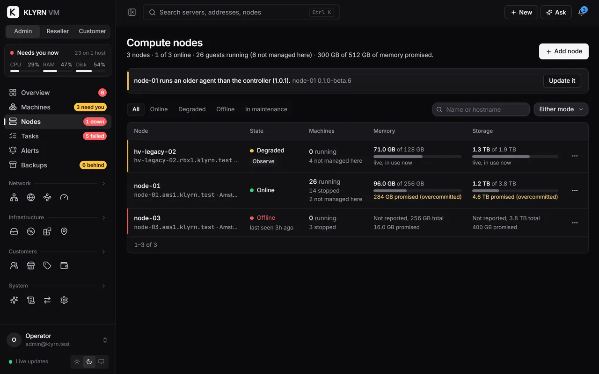Open the settings gear under System
This screenshot has height=374, width=599.
[x=64, y=300]
